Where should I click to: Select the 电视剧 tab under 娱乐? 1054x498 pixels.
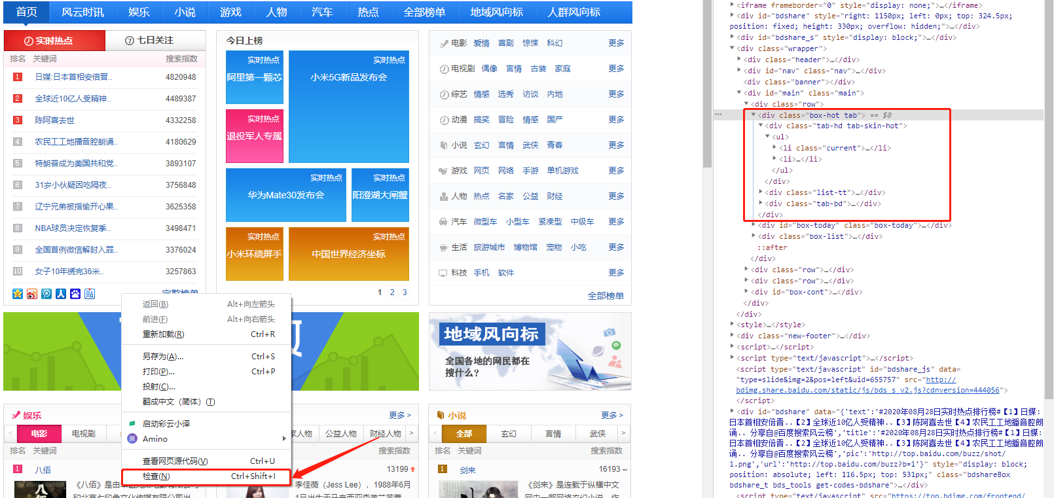point(83,434)
